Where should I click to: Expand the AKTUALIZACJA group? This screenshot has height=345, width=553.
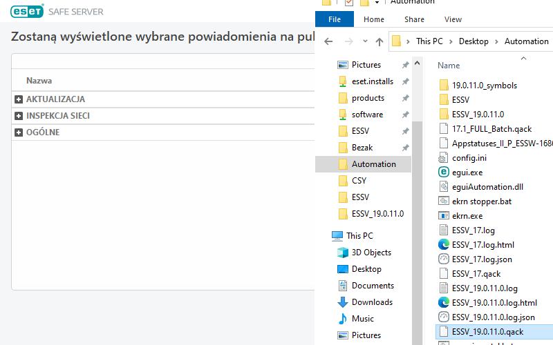coord(19,99)
